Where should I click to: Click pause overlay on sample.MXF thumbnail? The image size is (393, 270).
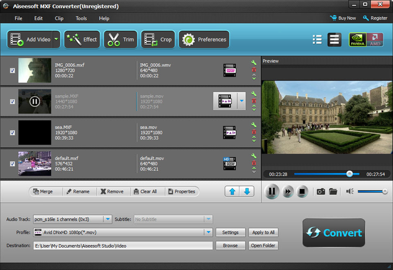pos(35,102)
